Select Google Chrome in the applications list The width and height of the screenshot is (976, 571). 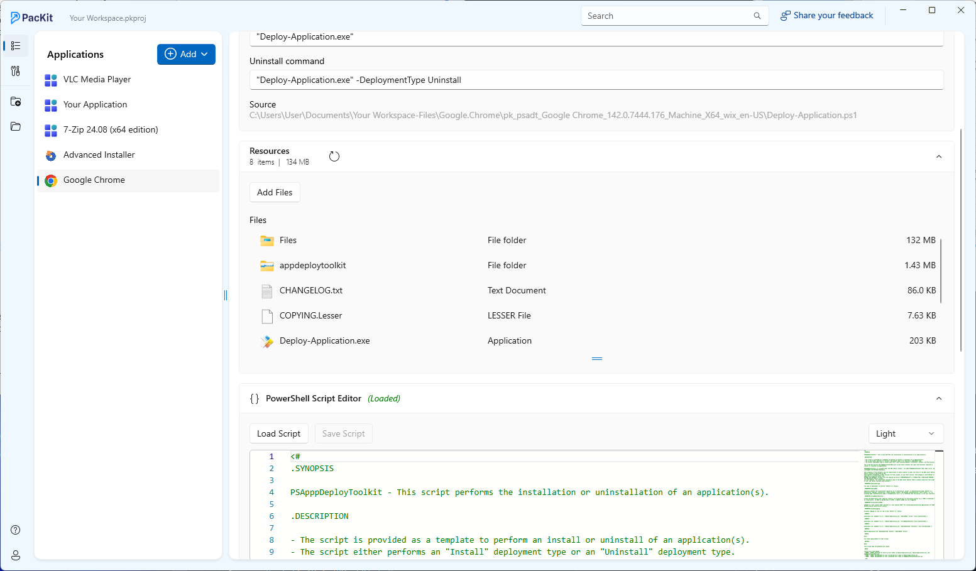click(94, 180)
